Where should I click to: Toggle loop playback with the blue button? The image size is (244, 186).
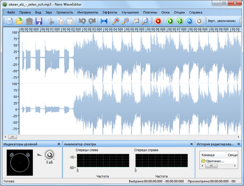pos(190,21)
